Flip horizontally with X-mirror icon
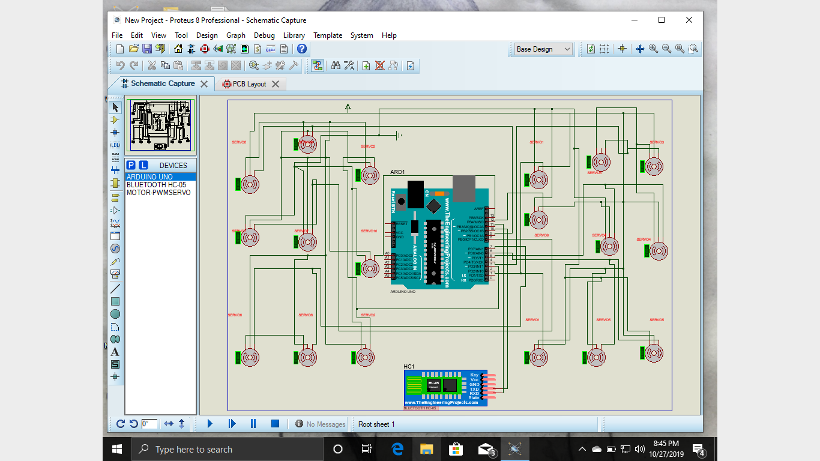This screenshot has height=461, width=820. pos(169,424)
